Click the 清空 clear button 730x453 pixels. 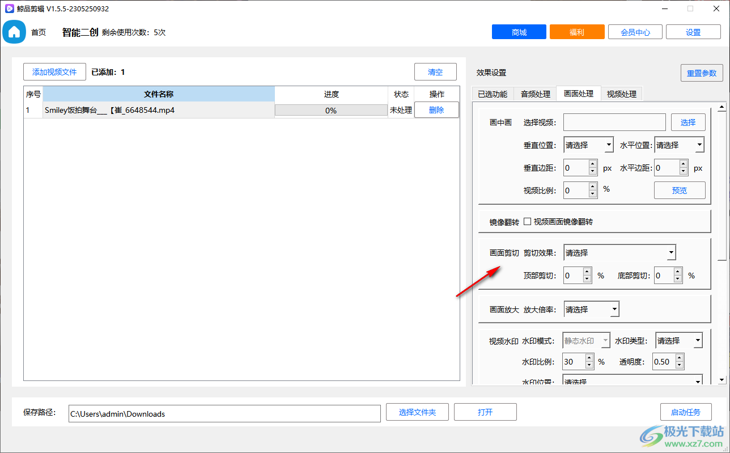435,72
